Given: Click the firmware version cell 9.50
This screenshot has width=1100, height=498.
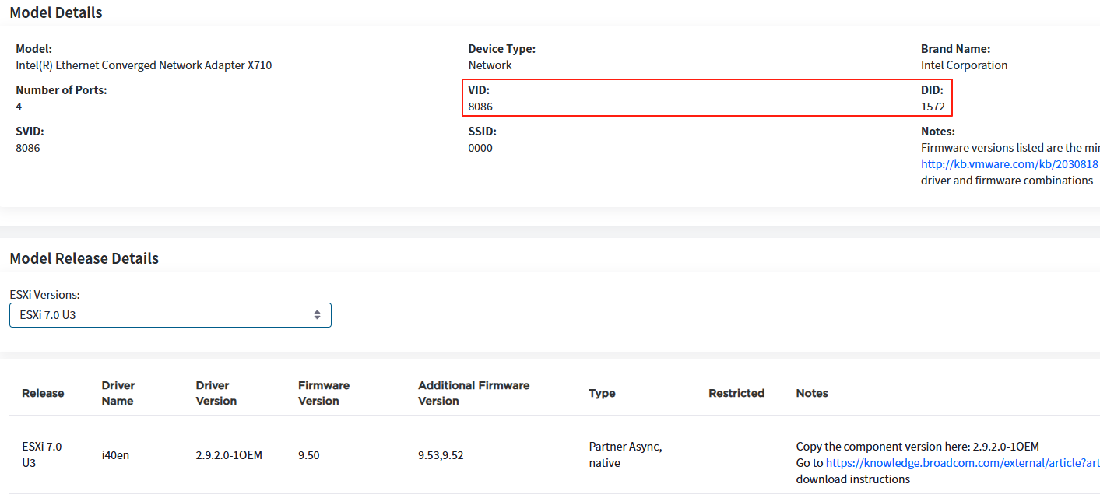Looking at the screenshot, I should point(309,455).
